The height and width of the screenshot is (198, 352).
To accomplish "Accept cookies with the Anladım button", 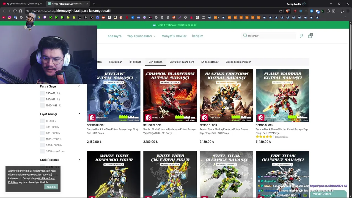I will click(51, 187).
